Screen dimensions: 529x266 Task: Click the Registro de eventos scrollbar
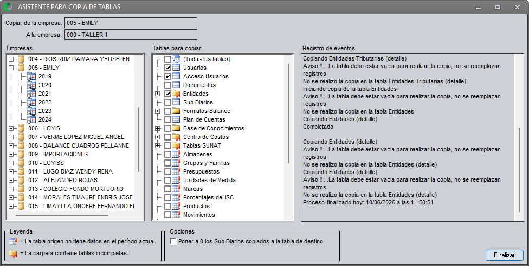(519, 170)
